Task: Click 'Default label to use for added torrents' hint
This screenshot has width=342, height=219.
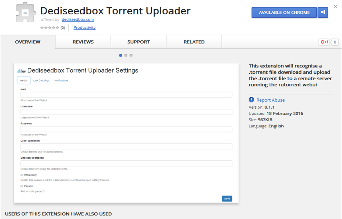Action: coord(42,152)
